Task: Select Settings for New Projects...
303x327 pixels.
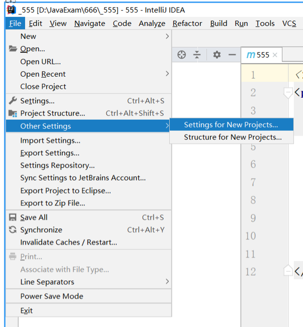Action: pyautogui.click(x=231, y=124)
